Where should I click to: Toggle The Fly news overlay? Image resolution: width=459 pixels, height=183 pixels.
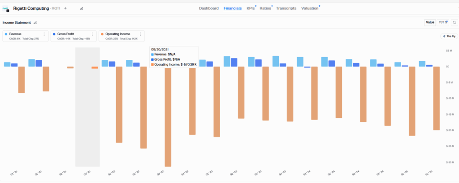(448, 36)
